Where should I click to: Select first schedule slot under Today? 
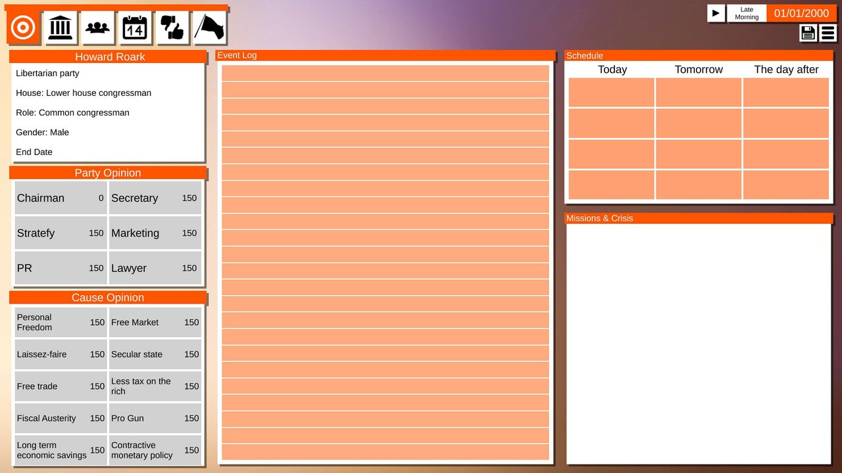612,92
